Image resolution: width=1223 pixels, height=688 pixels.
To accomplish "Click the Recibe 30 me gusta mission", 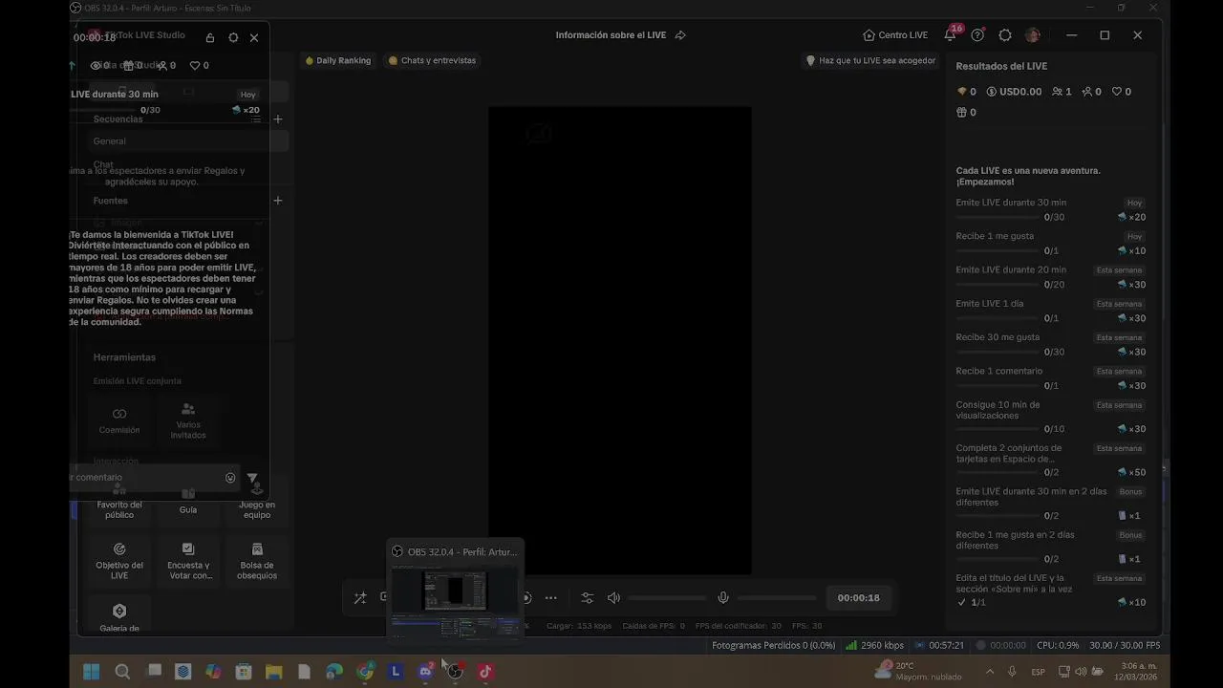I will click(1050, 344).
